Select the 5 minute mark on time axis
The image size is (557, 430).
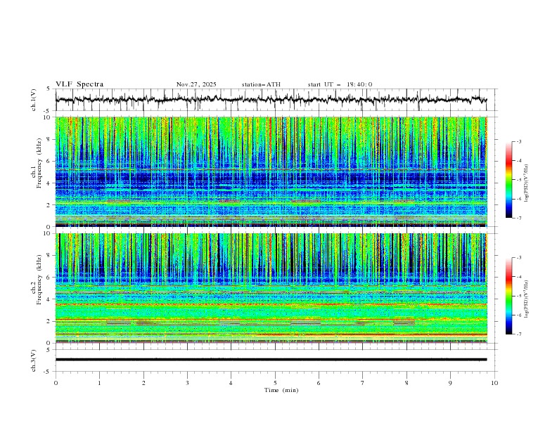(x=275, y=383)
